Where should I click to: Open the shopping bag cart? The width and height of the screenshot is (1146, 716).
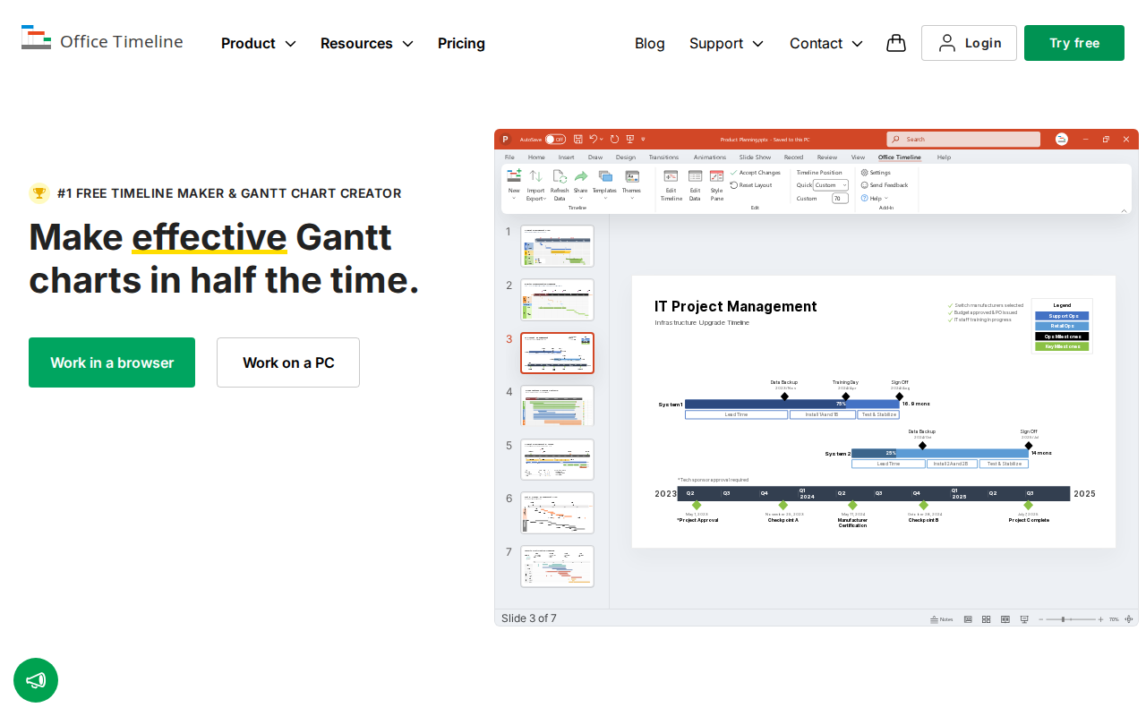pyautogui.click(x=896, y=43)
